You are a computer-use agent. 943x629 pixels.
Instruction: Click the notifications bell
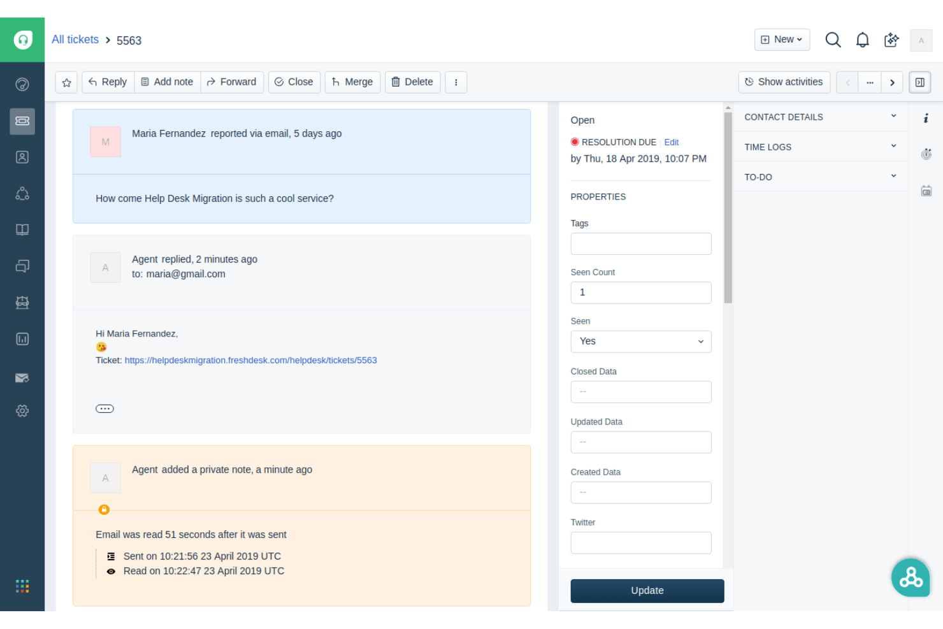pyautogui.click(x=862, y=40)
